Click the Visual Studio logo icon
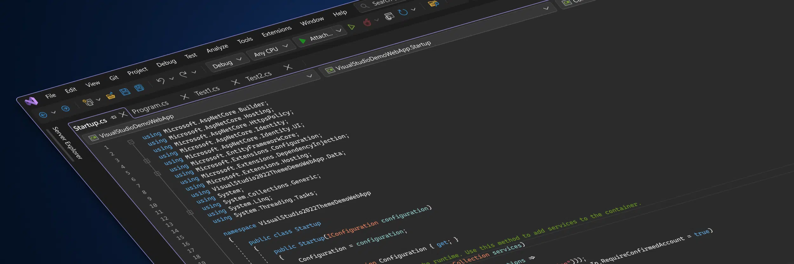This screenshot has height=264, width=794. [31, 101]
